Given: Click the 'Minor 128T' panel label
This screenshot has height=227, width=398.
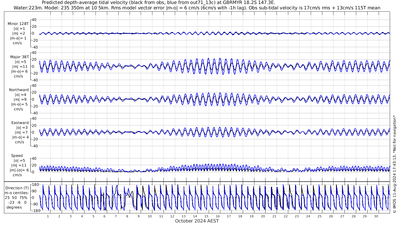Looking at the screenshot, I should click(18, 24).
